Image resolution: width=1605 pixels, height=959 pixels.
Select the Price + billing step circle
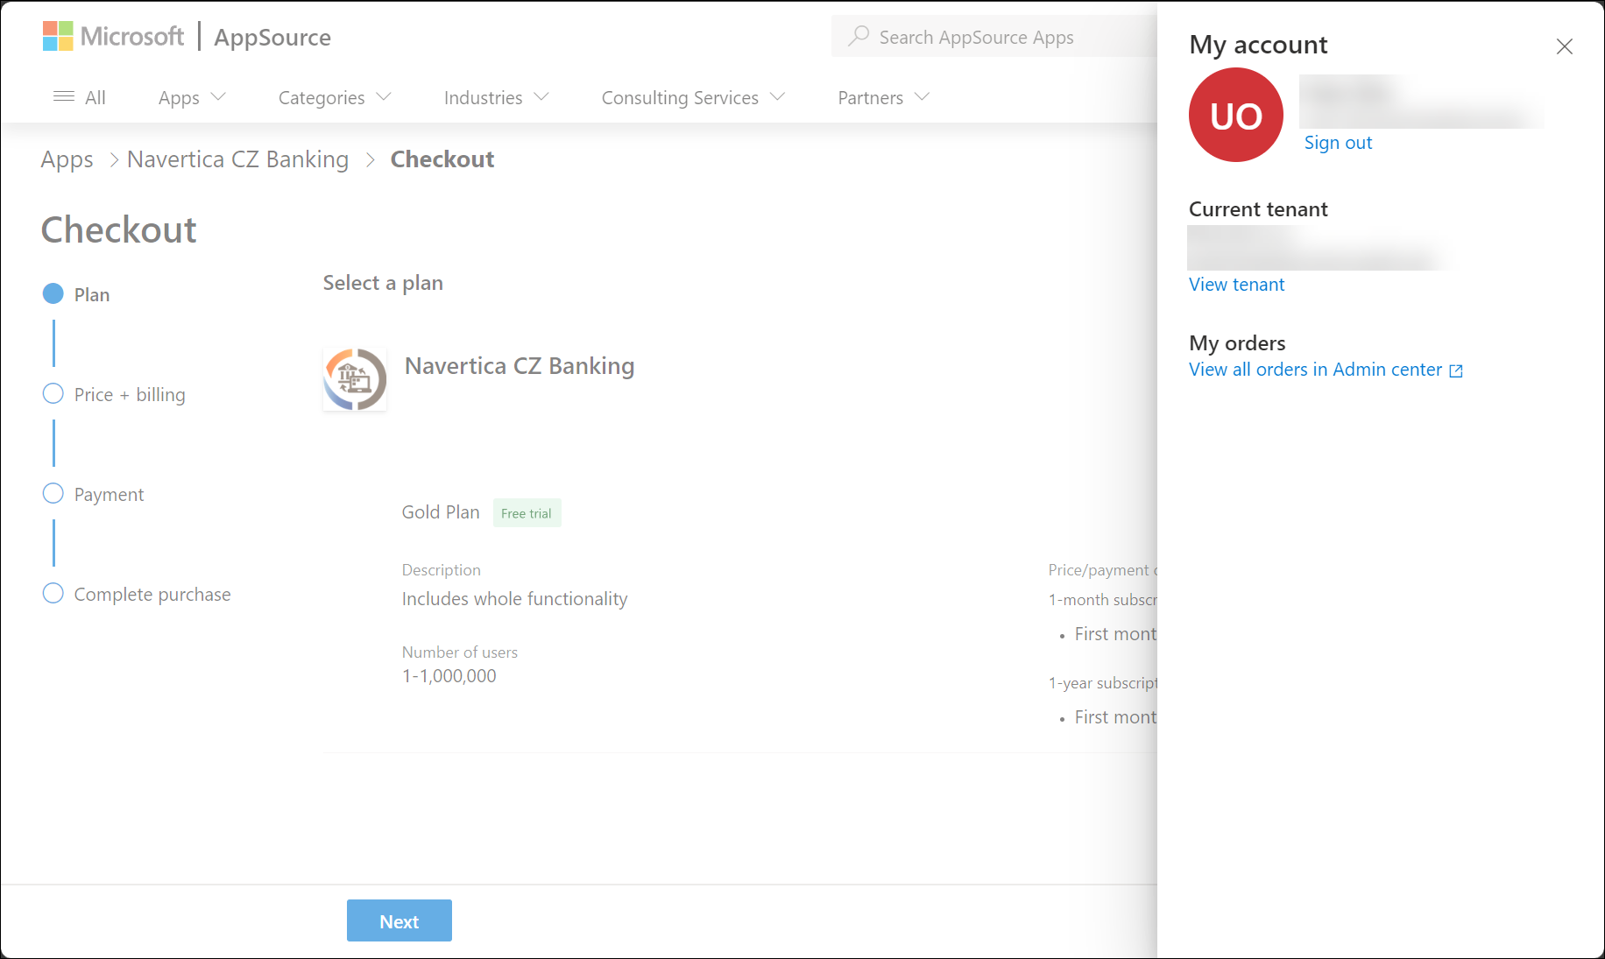(53, 394)
